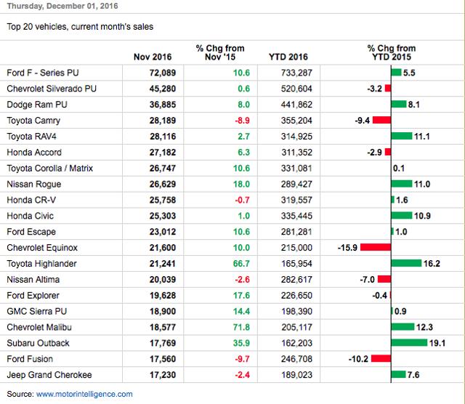The width and height of the screenshot is (465, 404).
Task: Click the 246,708 YTD value
Action: point(296,359)
